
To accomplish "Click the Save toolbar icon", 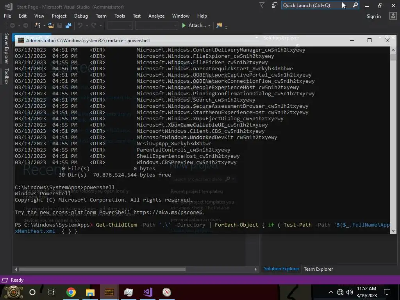I will pos(60,25).
